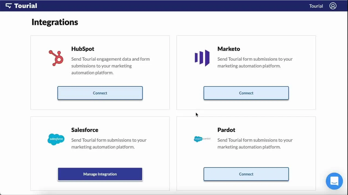Click HubSpot's engagement data description text
The image size is (348, 195).
pos(111,66)
